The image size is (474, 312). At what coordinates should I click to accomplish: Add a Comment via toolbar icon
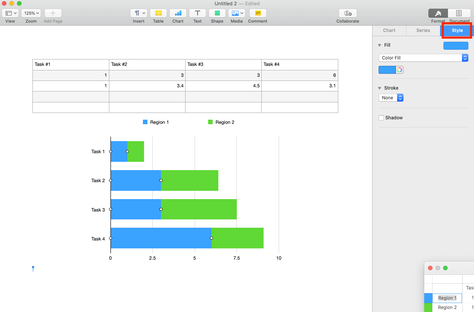tap(258, 13)
